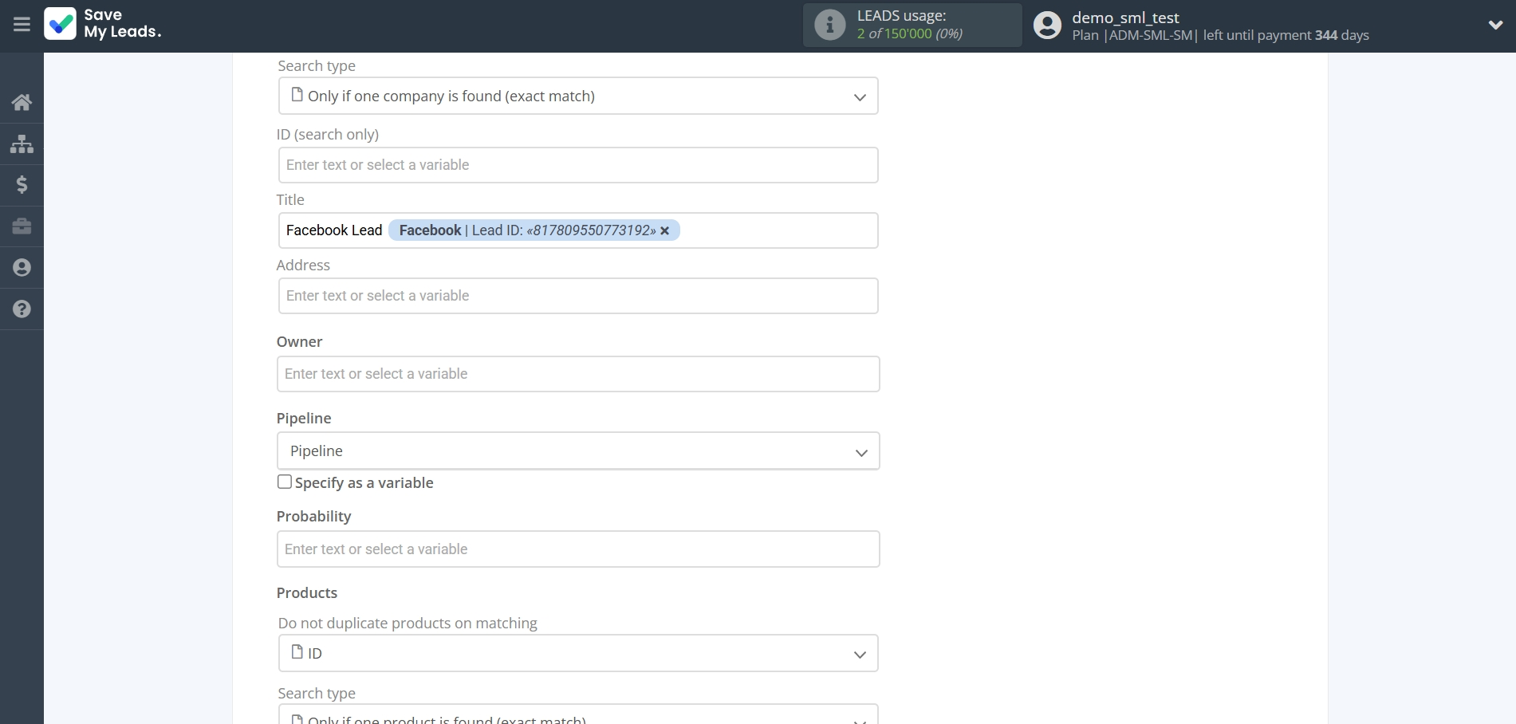
Task: Toggle the hamburger menu in top left
Action: (21, 25)
